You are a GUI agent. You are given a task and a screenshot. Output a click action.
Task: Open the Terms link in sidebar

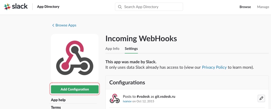click(56, 107)
